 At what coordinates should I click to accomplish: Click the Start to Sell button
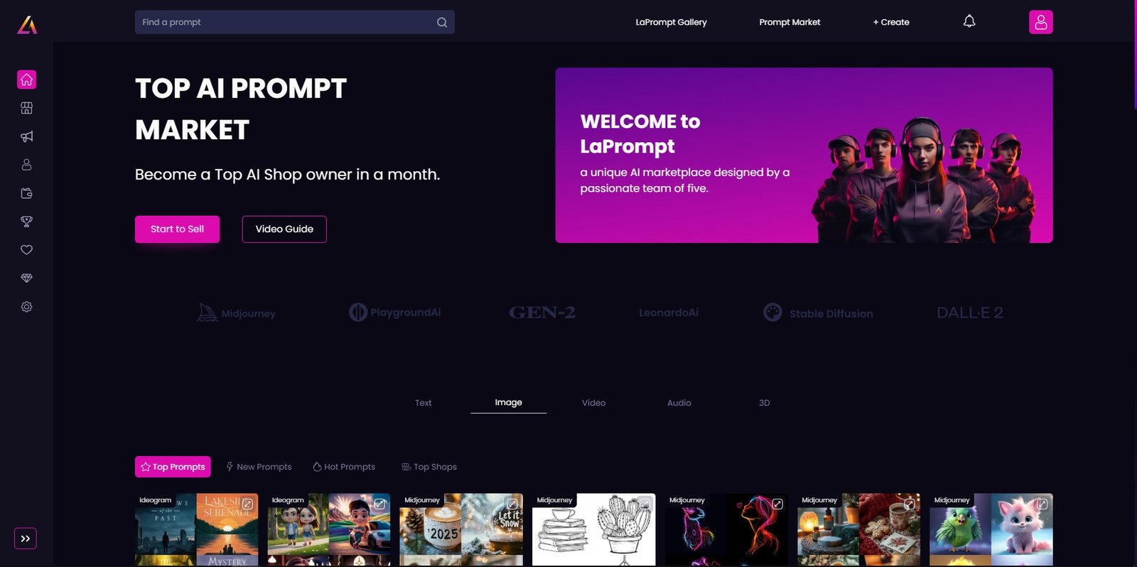click(177, 229)
